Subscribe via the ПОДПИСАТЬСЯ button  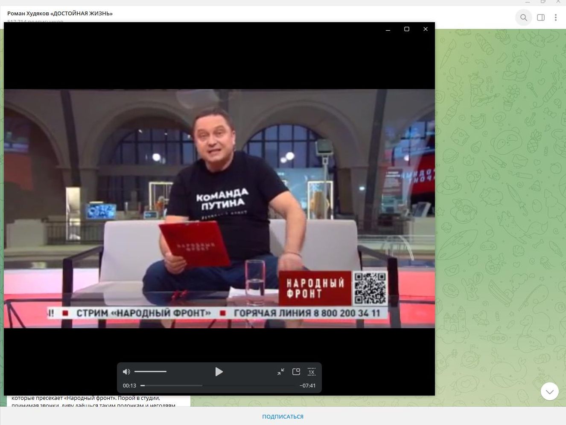coord(283,416)
